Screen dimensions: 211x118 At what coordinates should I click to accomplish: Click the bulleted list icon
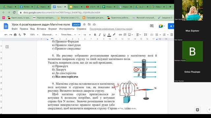coord(157,35)
